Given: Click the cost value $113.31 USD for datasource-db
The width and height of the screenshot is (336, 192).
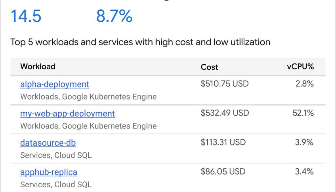Looking at the screenshot, I should coord(223,142).
